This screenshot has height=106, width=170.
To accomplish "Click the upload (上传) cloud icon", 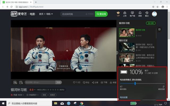I will tap(125, 14).
